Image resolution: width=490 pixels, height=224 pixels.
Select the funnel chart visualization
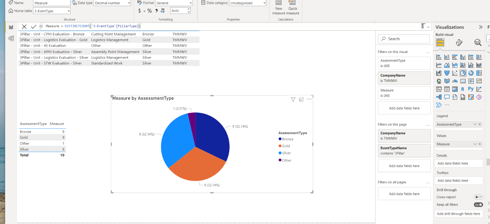[447, 73]
